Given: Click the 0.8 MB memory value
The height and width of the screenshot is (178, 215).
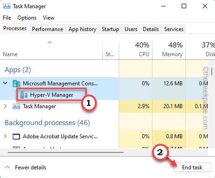Looking at the screenshot, I should [x=174, y=136].
